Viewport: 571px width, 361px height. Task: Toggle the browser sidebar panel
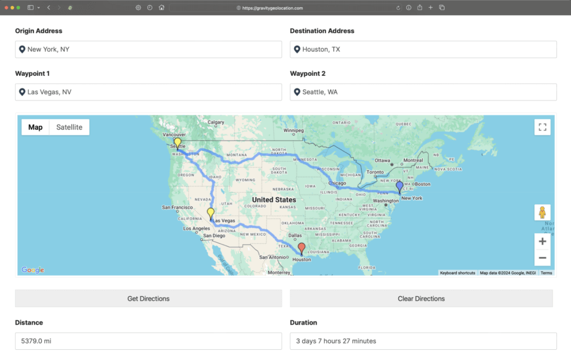tap(31, 8)
